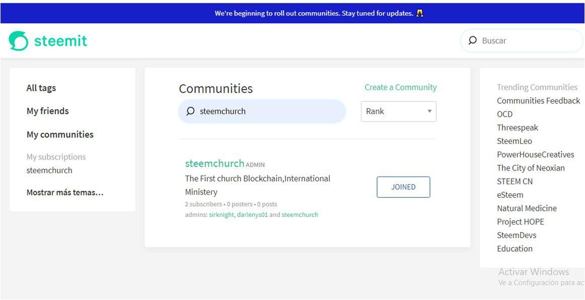This screenshot has height=300, width=585.
Task: Select All tags in sidebar
Action: pyautogui.click(x=41, y=88)
